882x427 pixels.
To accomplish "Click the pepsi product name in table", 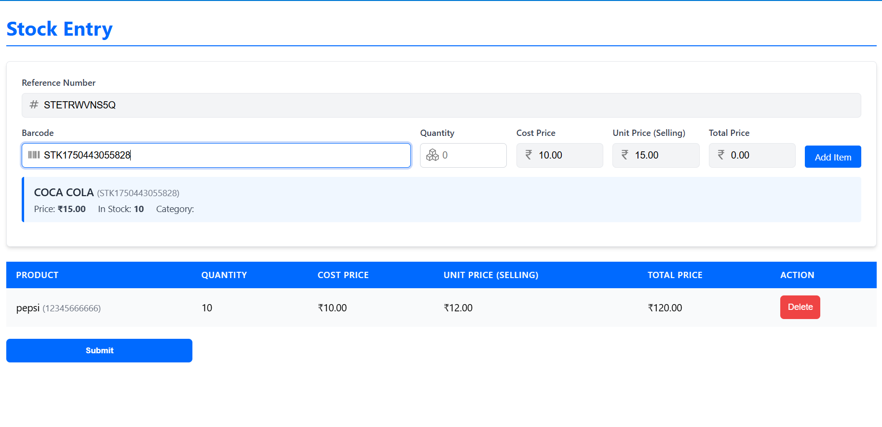I will click(x=28, y=308).
